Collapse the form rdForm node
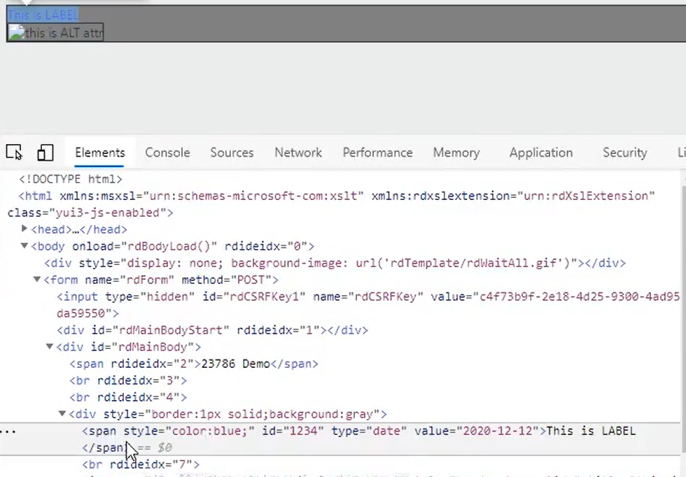The image size is (686, 477). pos(37,279)
